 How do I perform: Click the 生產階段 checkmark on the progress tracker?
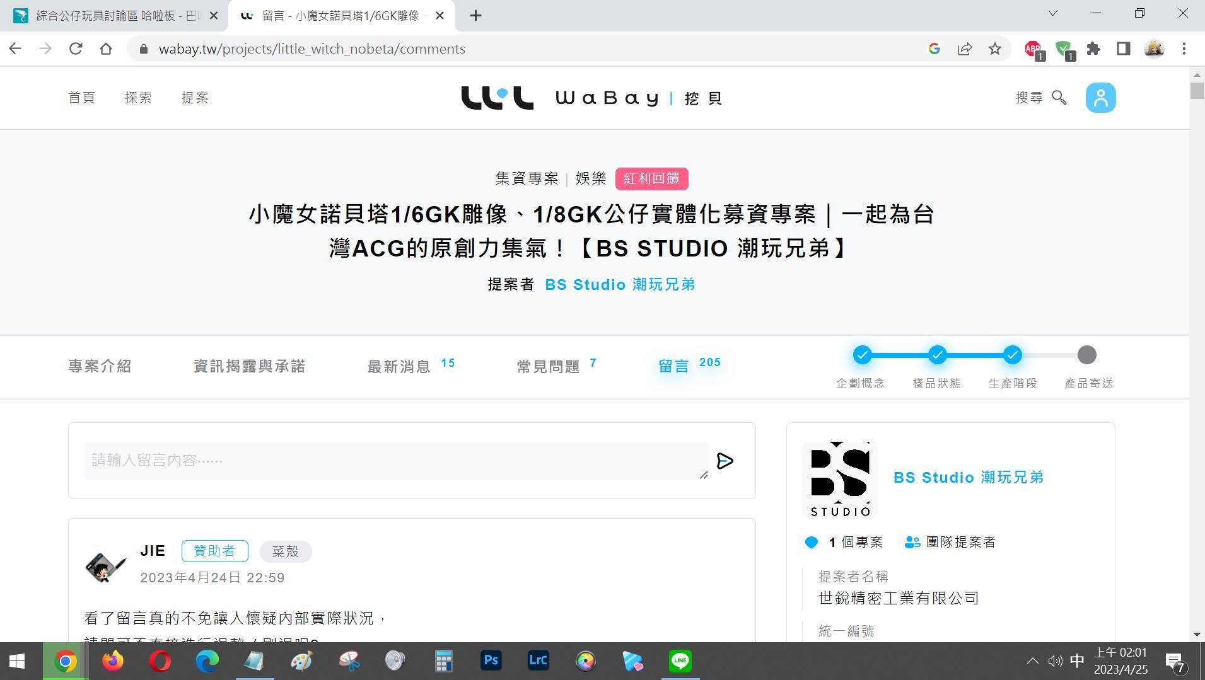(x=1012, y=355)
